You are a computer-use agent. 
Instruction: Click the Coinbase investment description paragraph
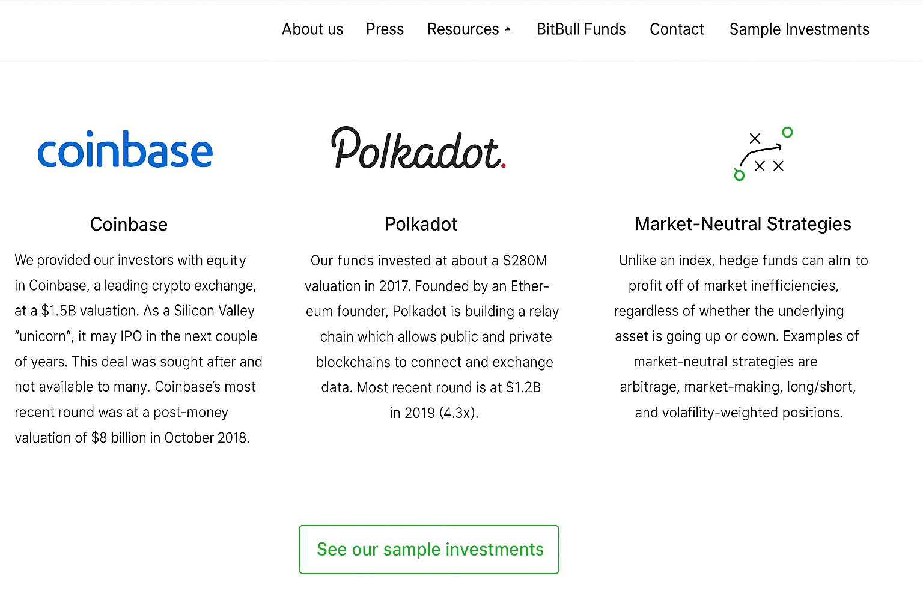pyautogui.click(x=137, y=349)
